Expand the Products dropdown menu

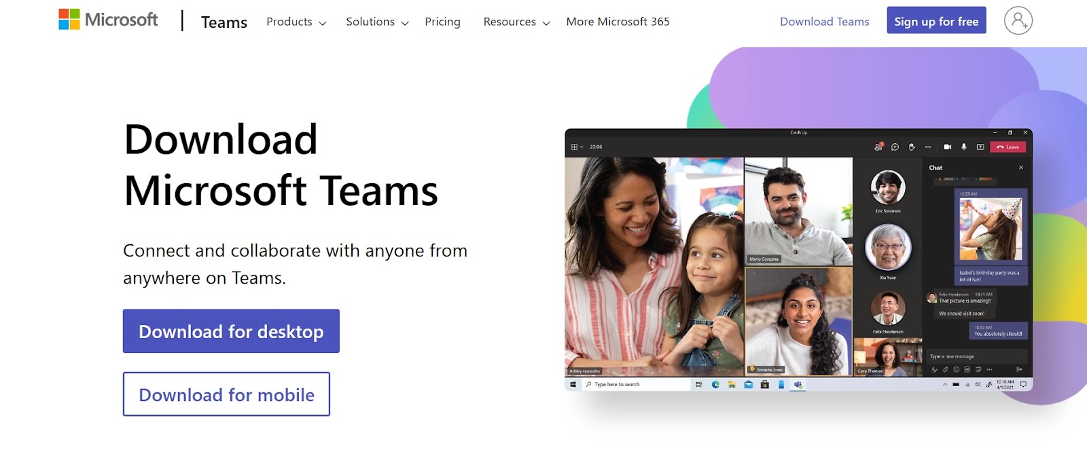pyautogui.click(x=296, y=22)
